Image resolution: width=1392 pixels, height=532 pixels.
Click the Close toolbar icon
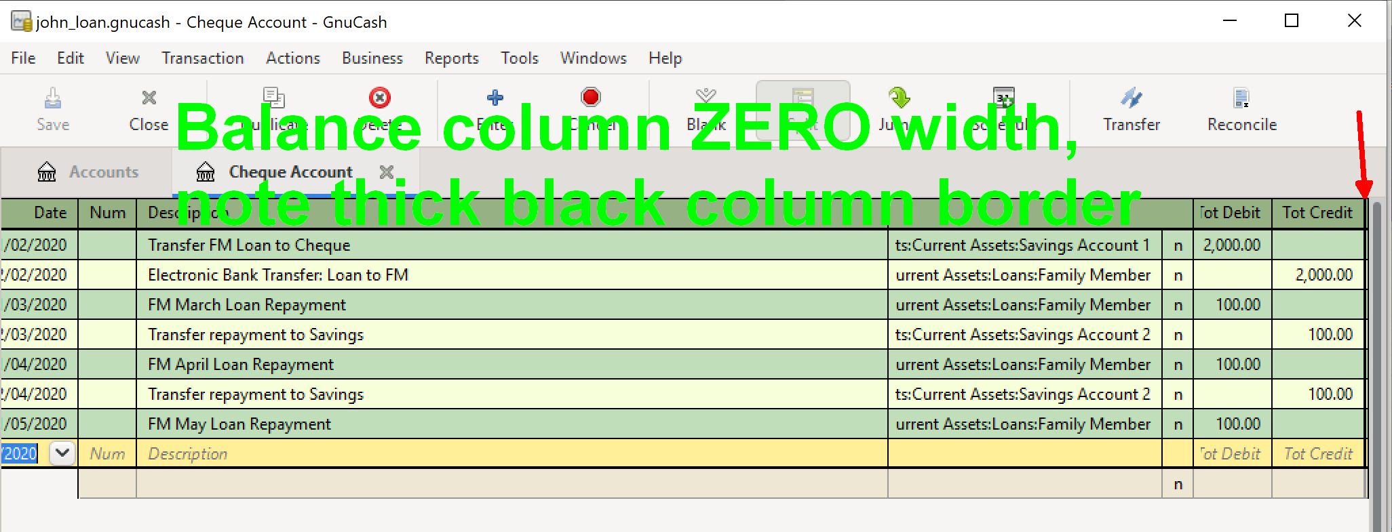tap(149, 98)
